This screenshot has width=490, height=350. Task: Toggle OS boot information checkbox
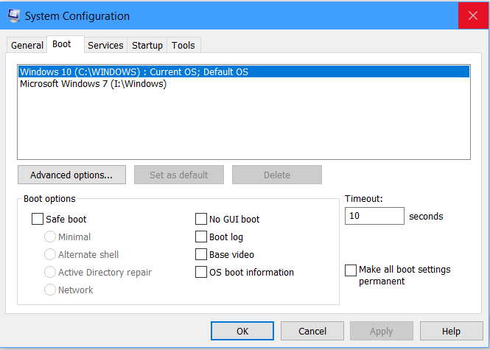pyautogui.click(x=201, y=272)
